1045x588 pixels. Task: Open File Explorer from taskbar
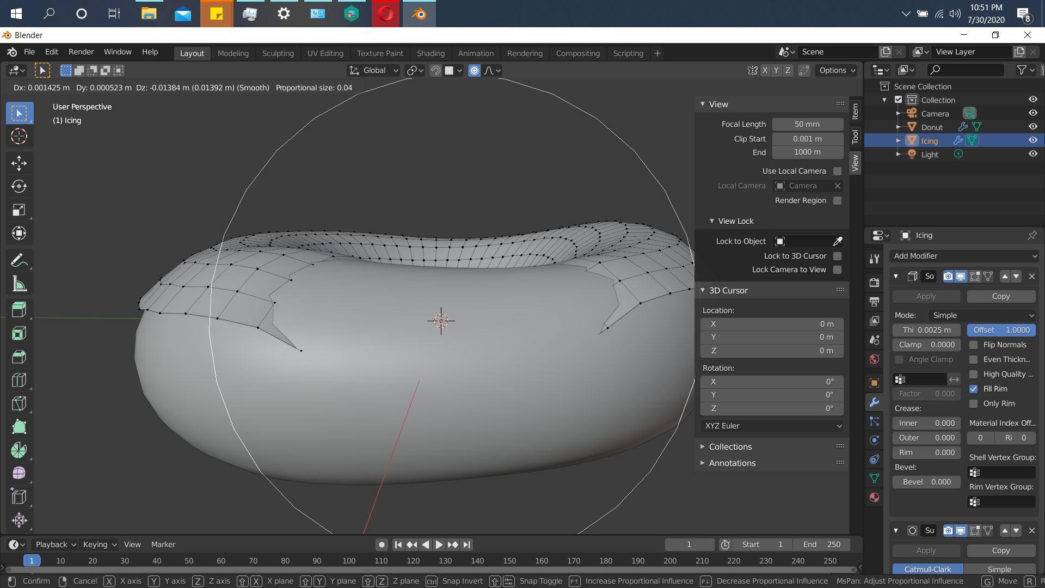[x=149, y=14]
